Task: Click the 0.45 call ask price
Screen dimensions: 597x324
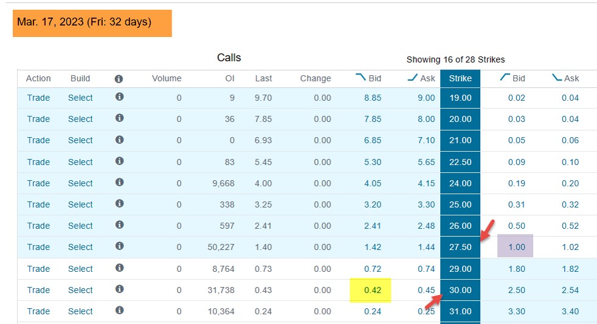Action: tap(426, 290)
